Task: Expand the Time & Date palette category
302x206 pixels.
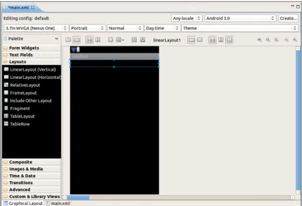Action: pos(32,176)
